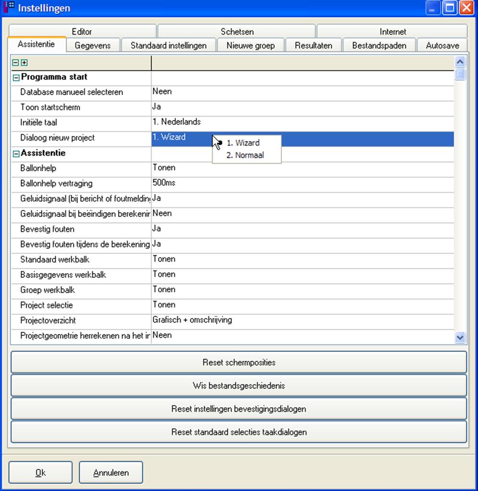The height and width of the screenshot is (491, 478).
Task: Change Ja value for Bevestig fouten
Action: 303,230
